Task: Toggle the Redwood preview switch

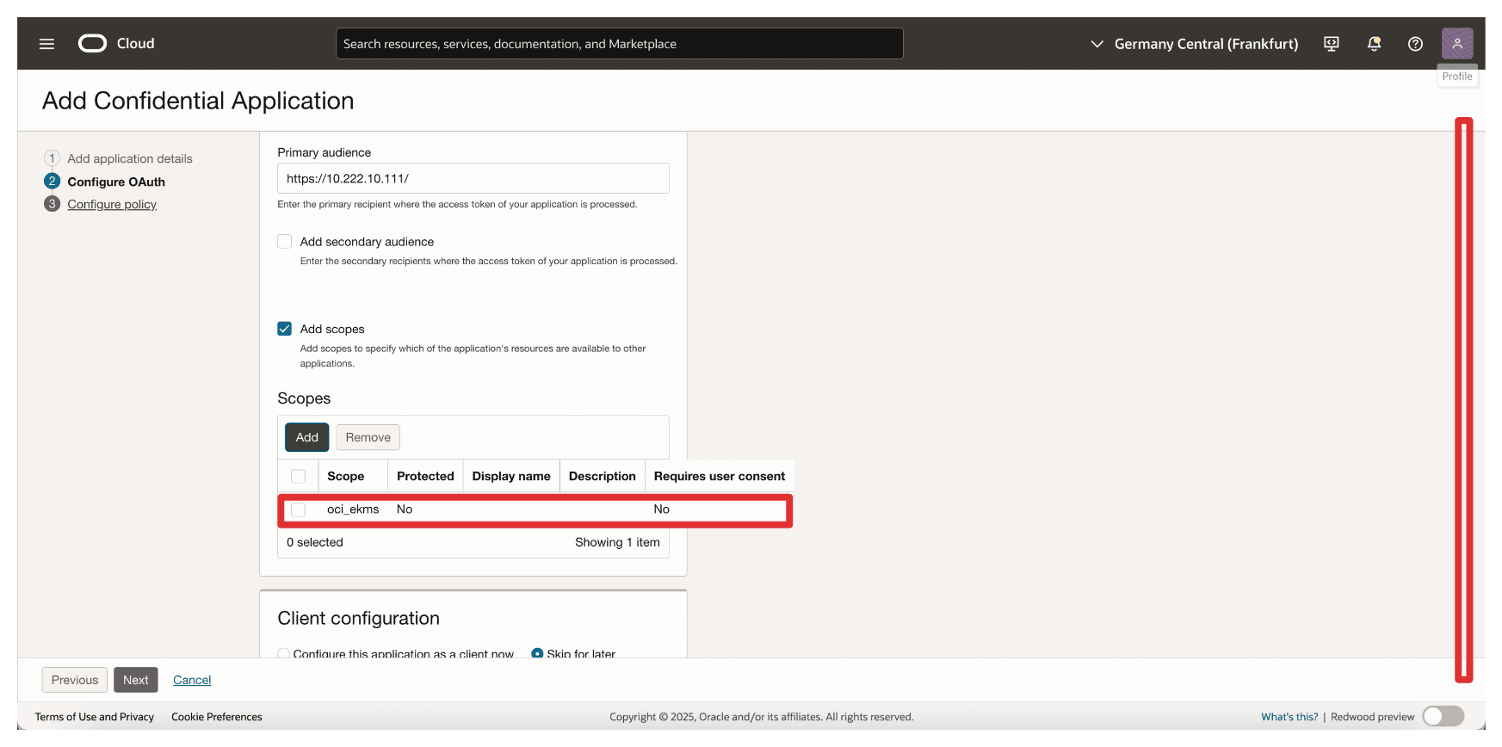Action: 1443,716
